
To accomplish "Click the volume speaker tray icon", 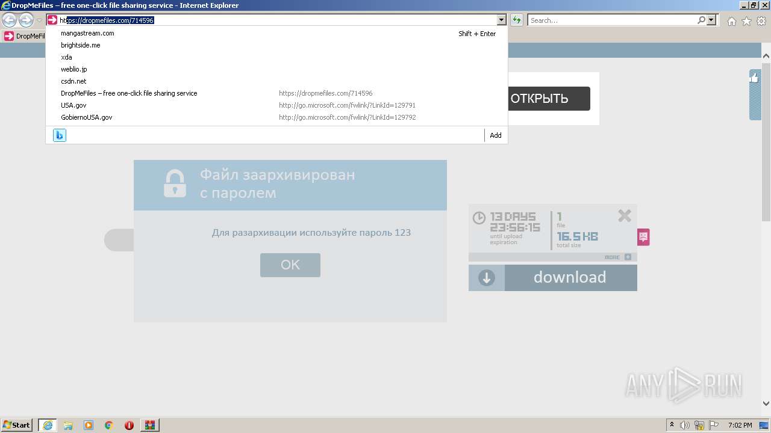I will click(685, 425).
